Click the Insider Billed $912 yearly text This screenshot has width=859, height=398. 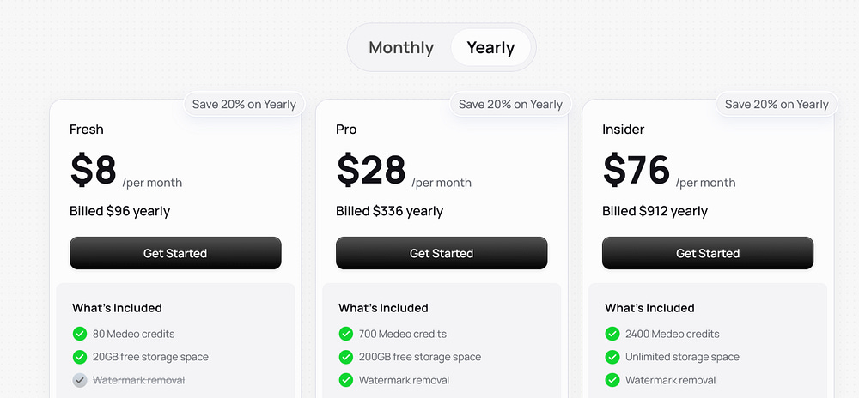pyautogui.click(x=655, y=211)
